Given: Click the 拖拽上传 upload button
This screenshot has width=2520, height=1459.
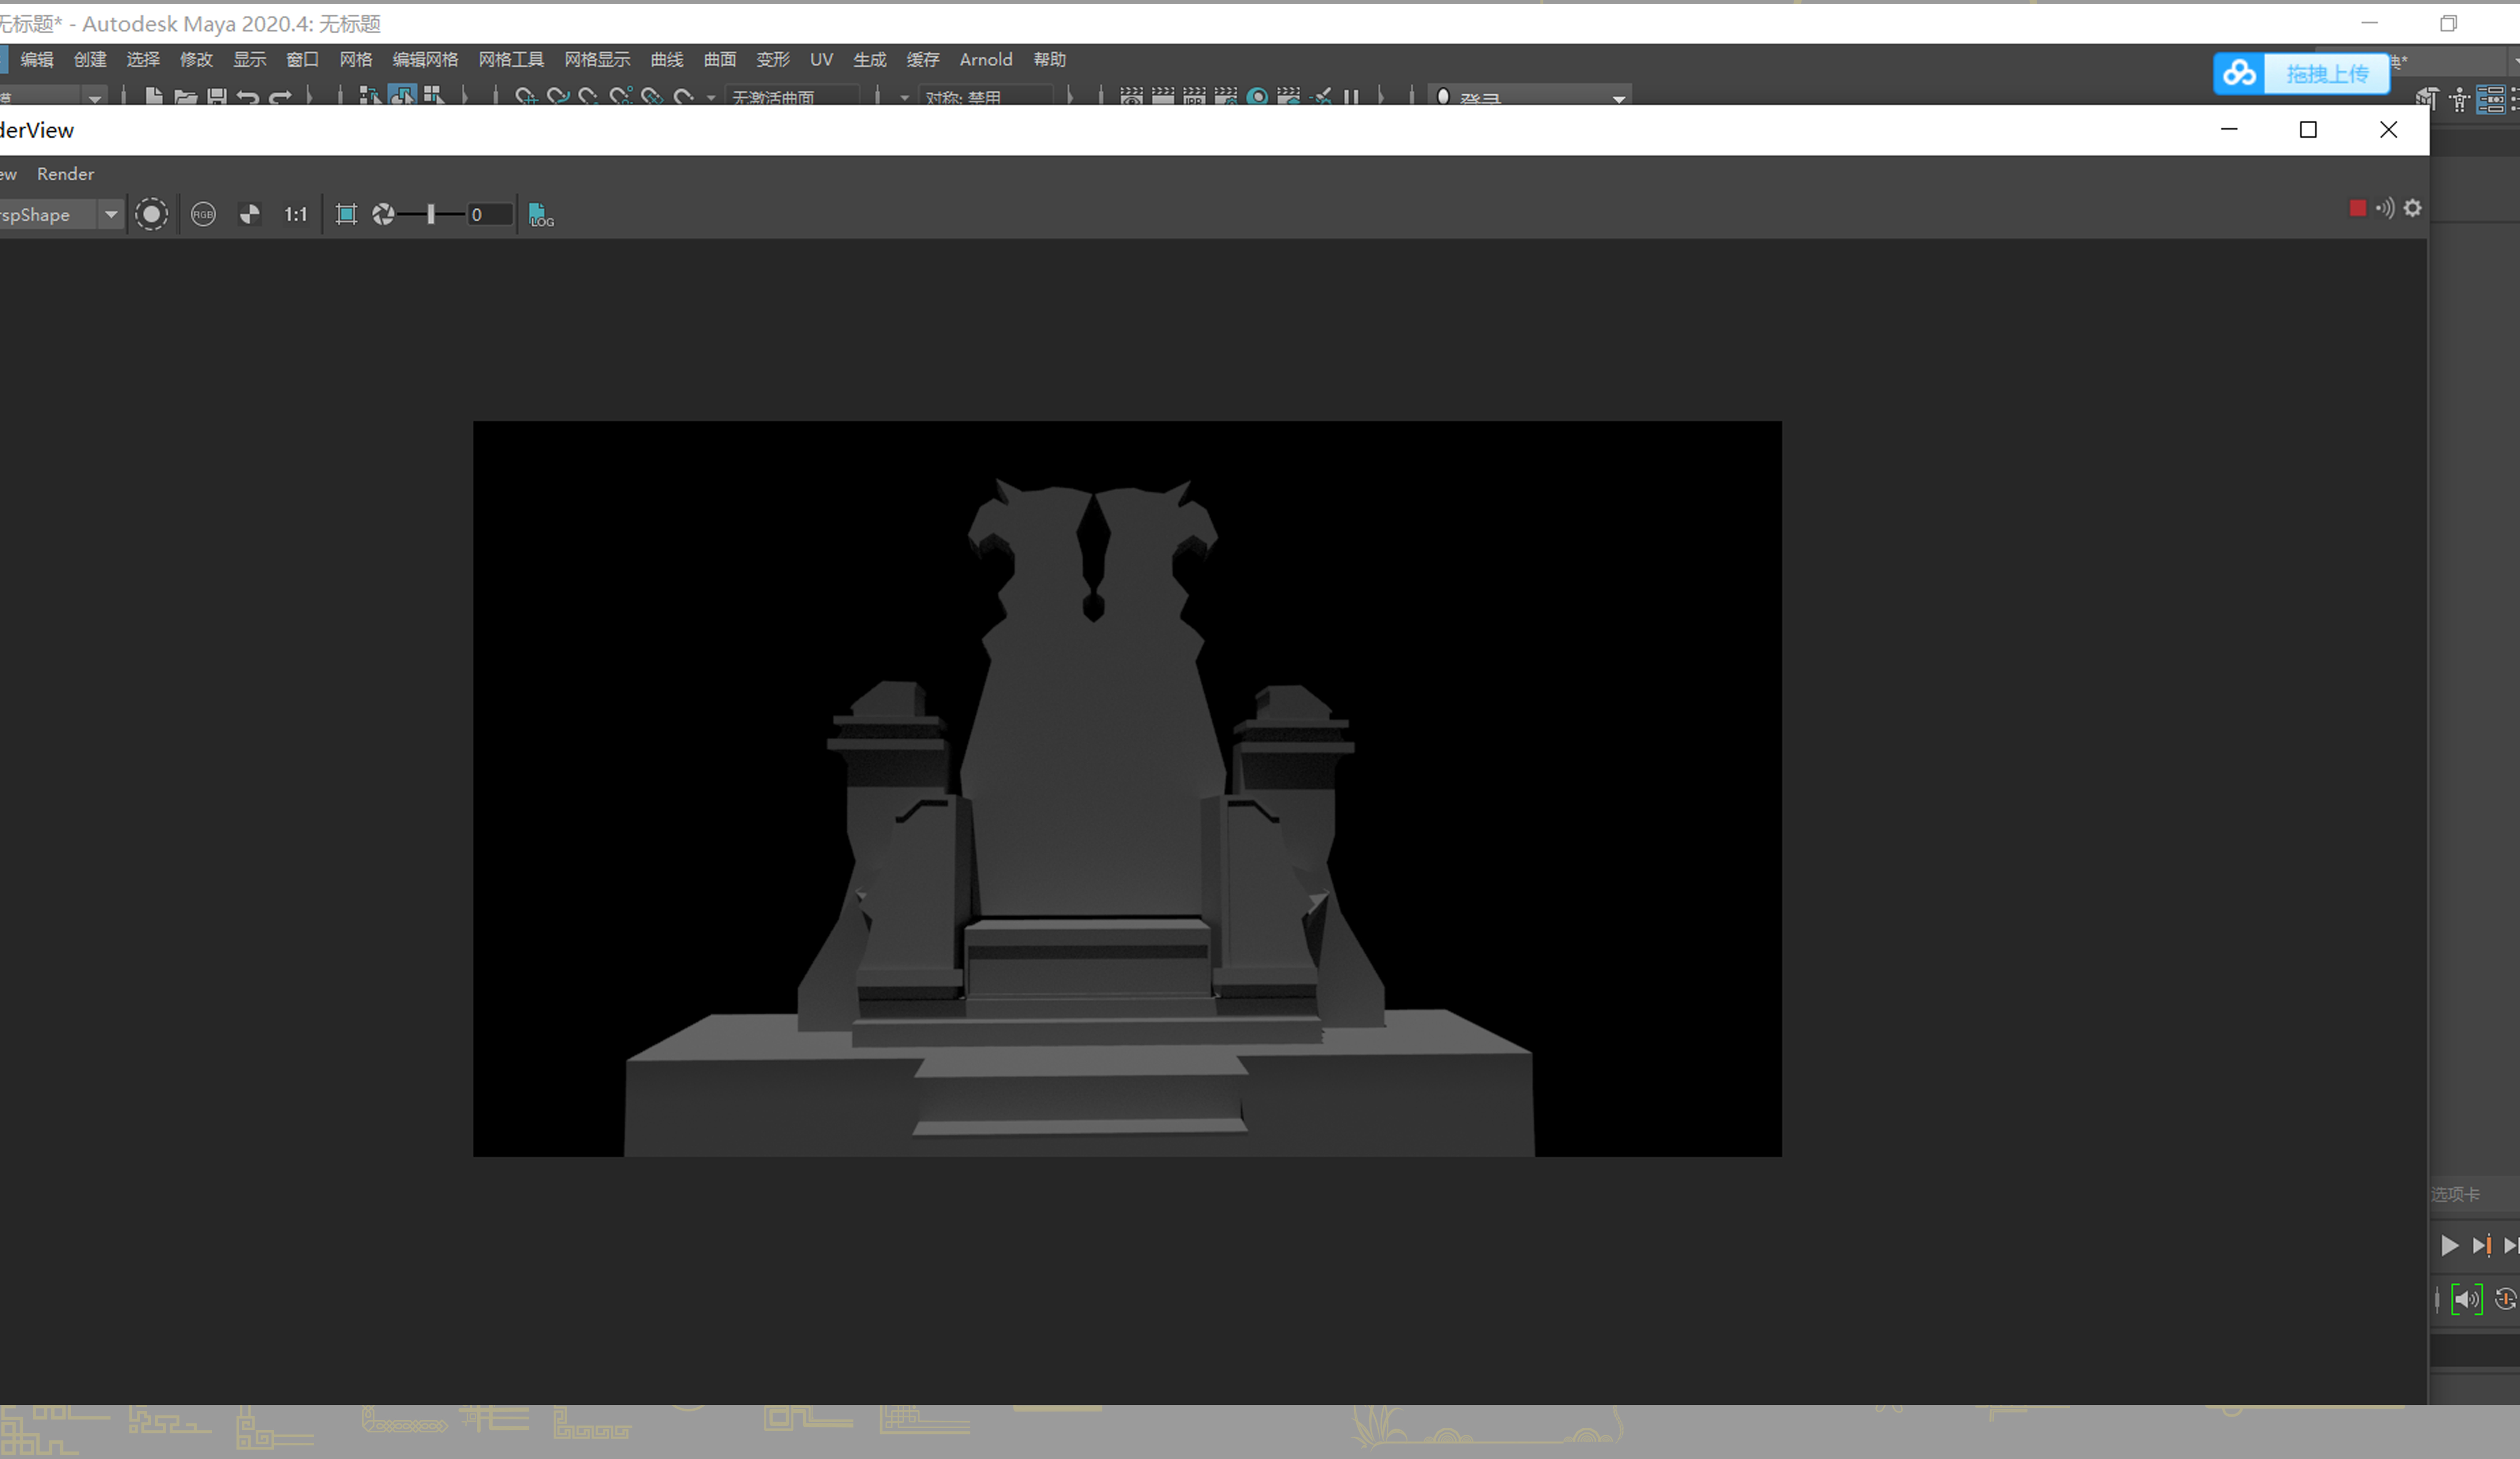Looking at the screenshot, I should (x=2326, y=74).
